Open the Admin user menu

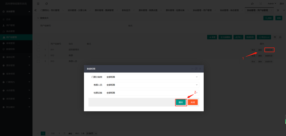(271, 4)
